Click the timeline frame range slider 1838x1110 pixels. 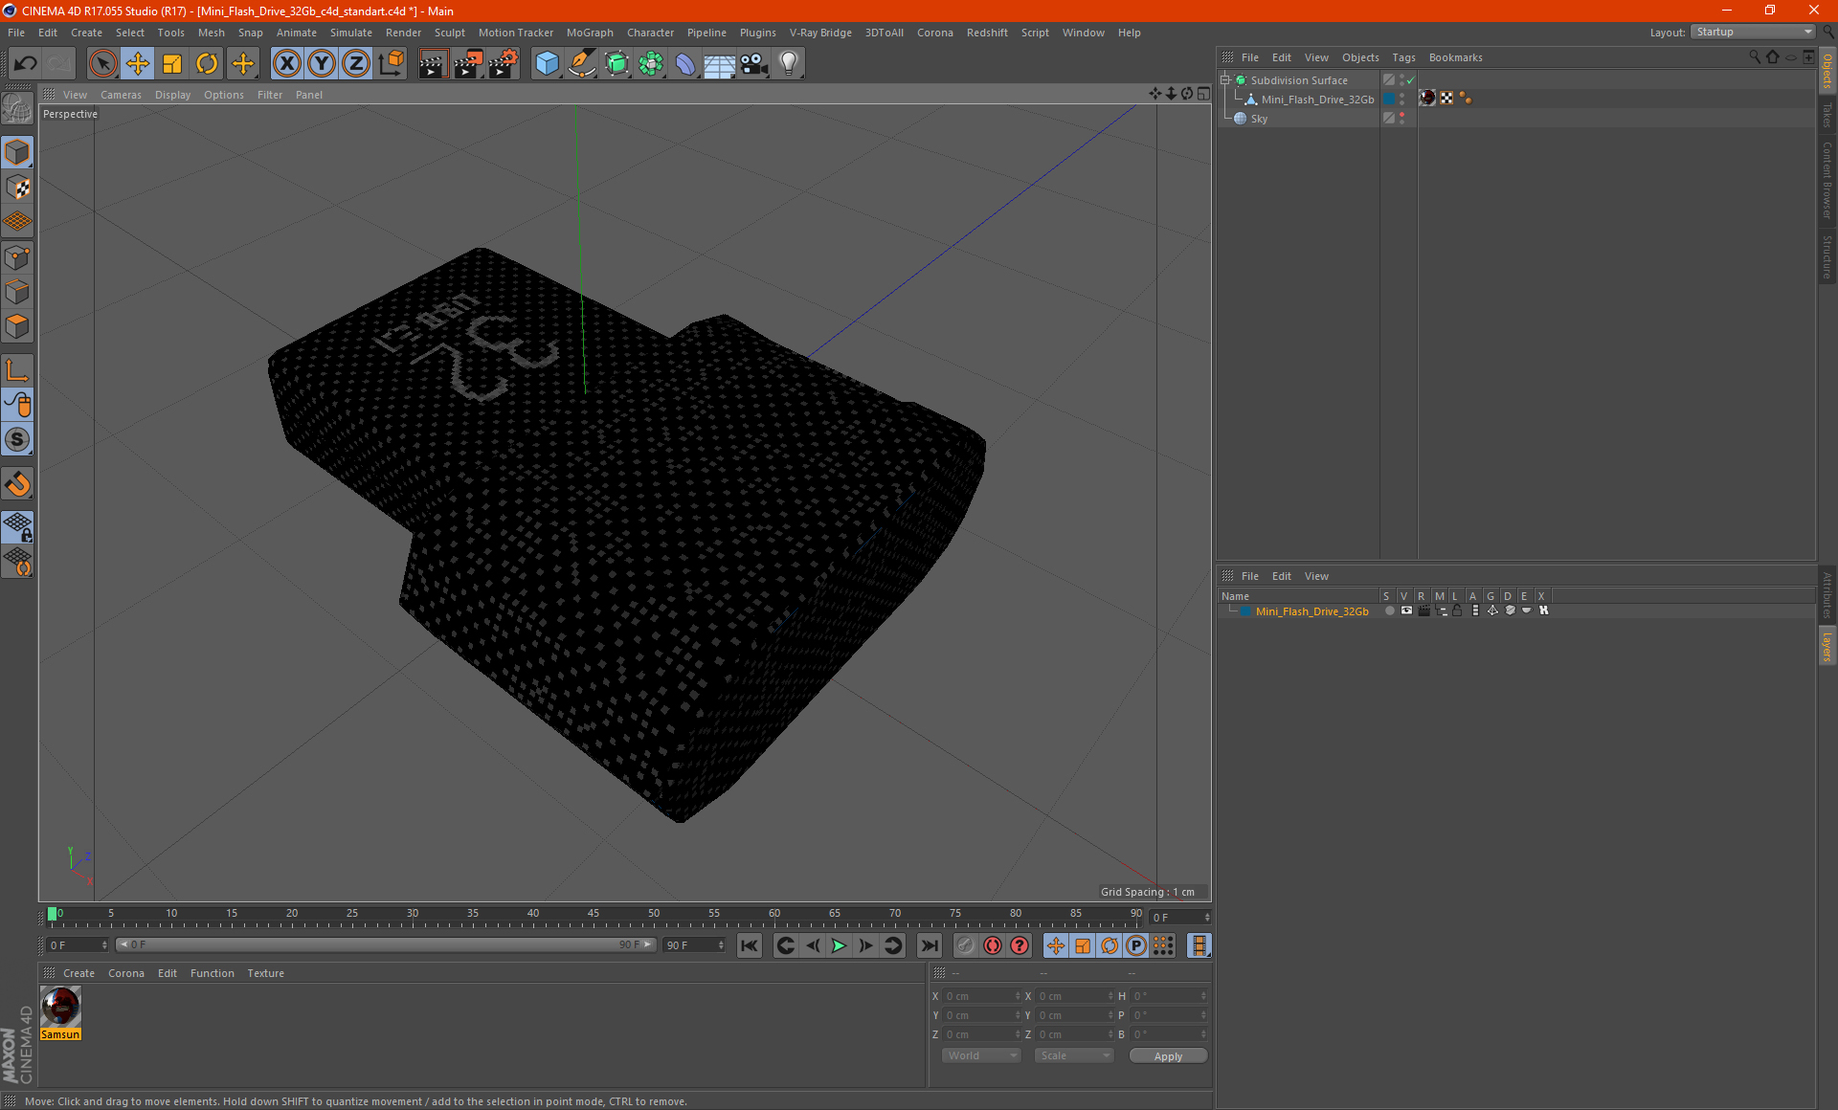386,944
